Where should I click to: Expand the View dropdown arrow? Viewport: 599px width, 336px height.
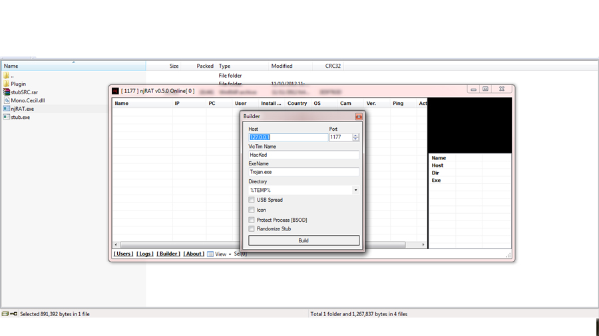coord(230,254)
